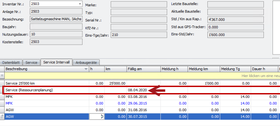
Task: Open the Inventar Nr. dropdown arrow
Action: (80, 4)
